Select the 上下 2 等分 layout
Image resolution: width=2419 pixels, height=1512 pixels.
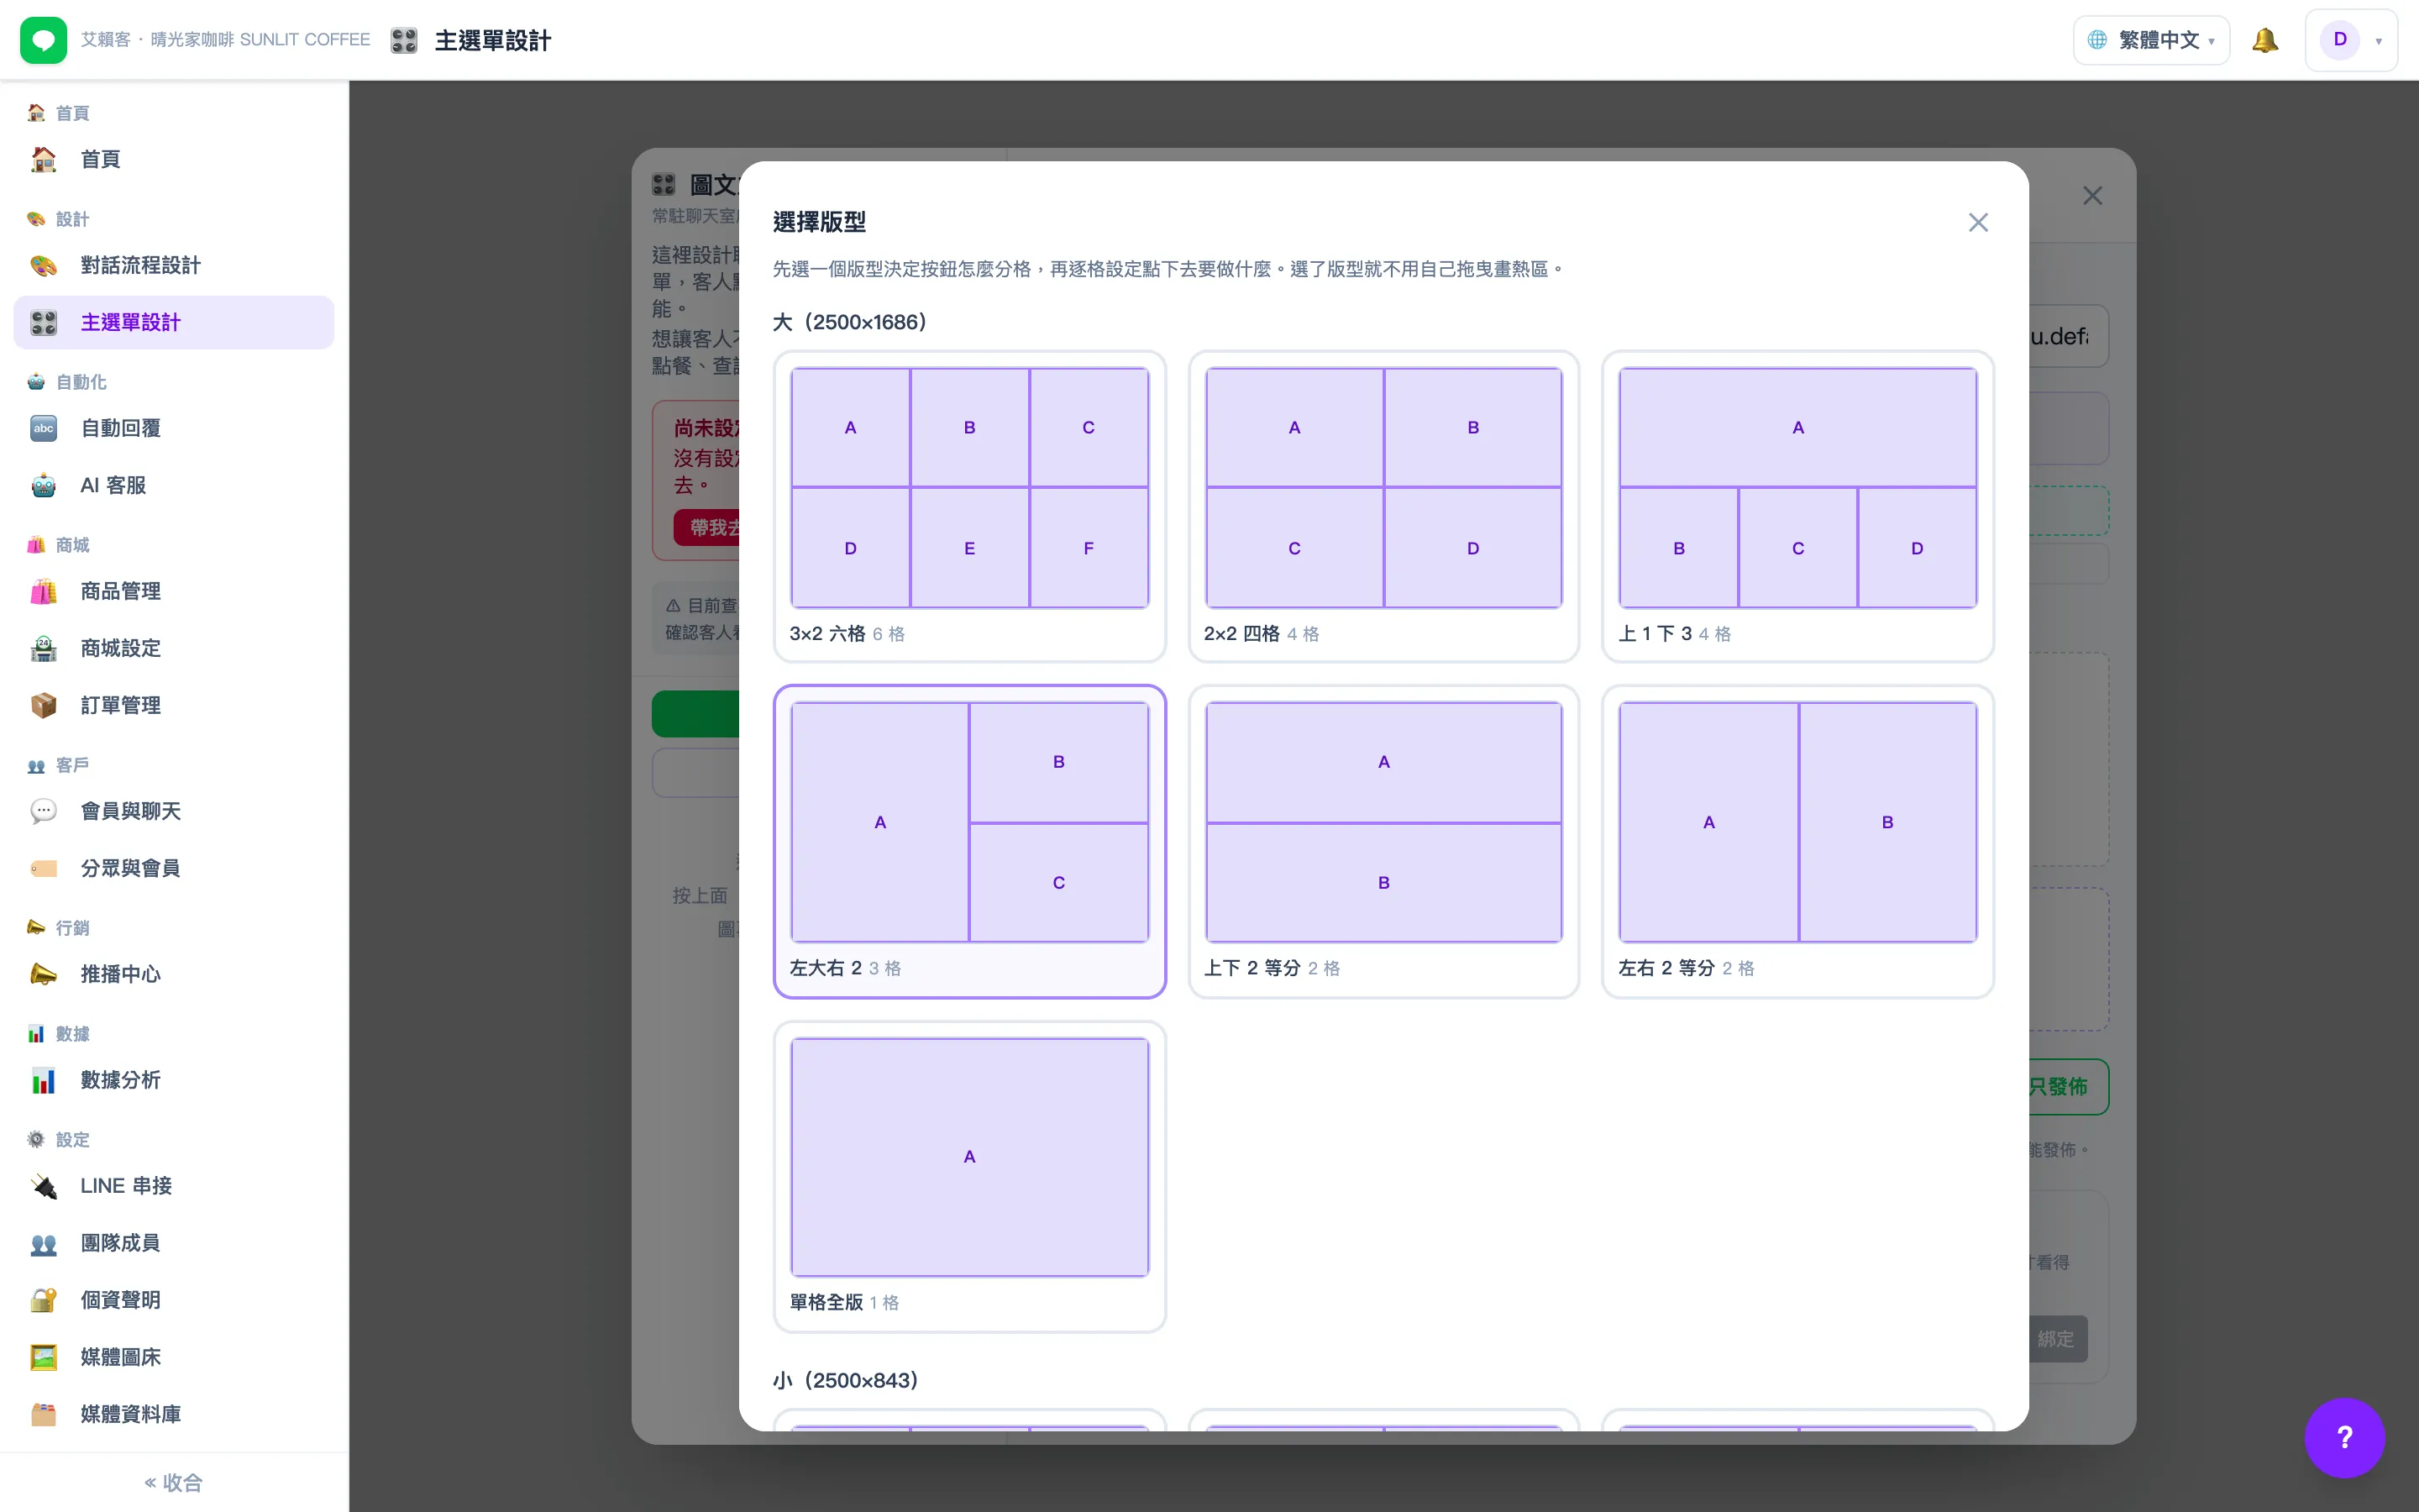tap(1383, 841)
